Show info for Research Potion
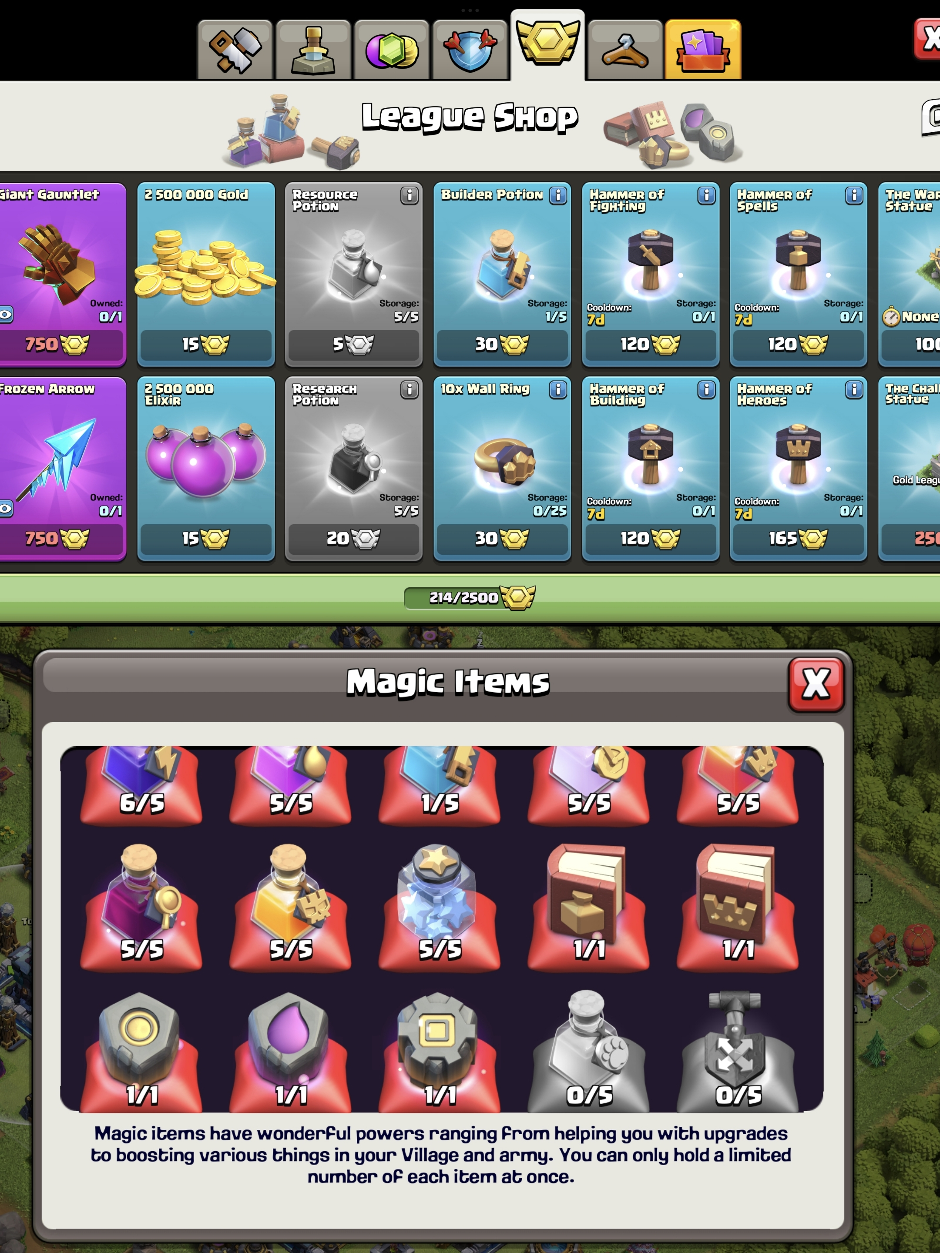940x1253 pixels. [x=409, y=390]
